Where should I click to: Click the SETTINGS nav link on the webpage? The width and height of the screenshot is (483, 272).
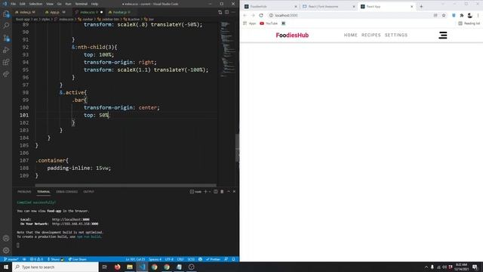point(396,36)
